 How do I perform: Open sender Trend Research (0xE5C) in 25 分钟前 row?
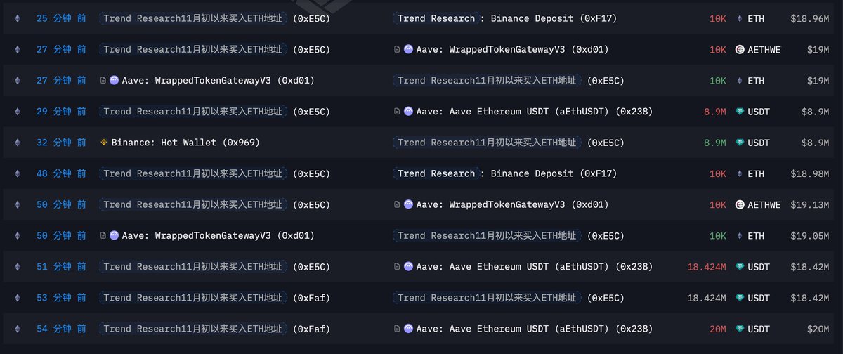(x=215, y=19)
